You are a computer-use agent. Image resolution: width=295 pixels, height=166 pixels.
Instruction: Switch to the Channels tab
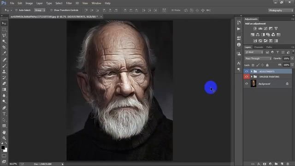click(x=258, y=47)
